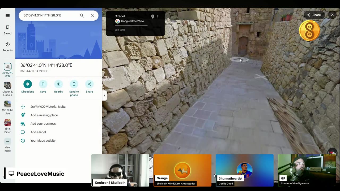
Task: Click the Add a missing place pin icon
Action: (23, 115)
